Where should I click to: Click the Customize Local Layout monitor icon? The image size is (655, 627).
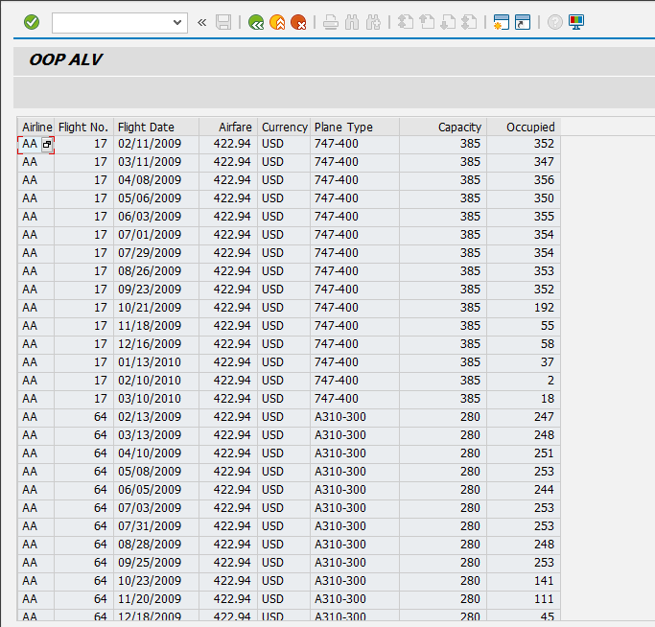tap(576, 21)
